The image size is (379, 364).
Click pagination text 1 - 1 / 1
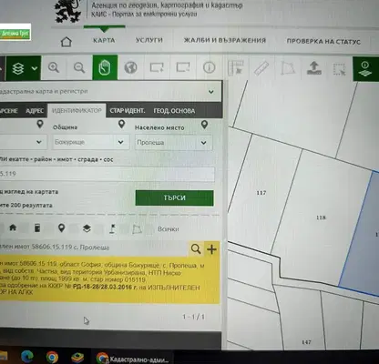pyautogui.click(x=193, y=317)
